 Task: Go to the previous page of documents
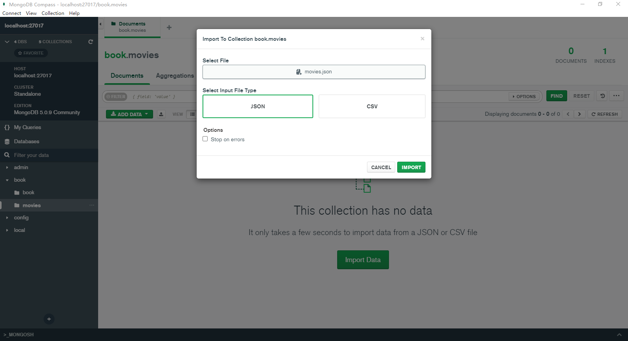tap(568, 114)
